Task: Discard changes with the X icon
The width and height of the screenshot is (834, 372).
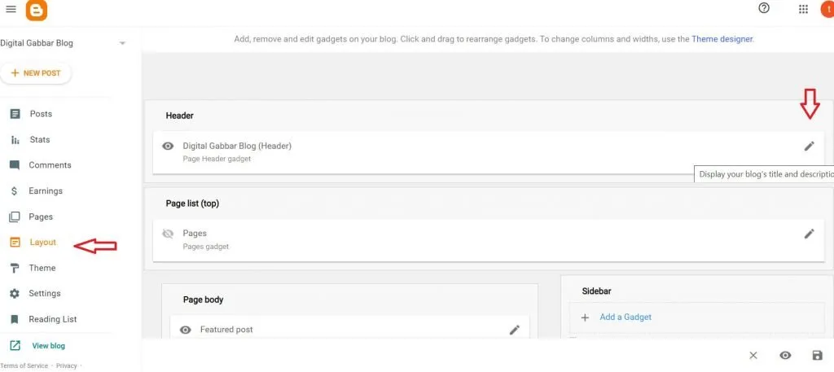Action: 753,356
